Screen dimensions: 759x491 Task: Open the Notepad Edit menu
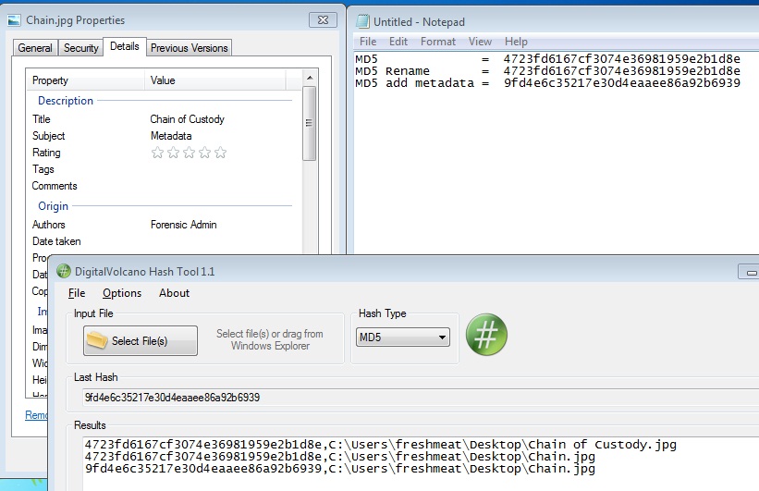pos(398,42)
